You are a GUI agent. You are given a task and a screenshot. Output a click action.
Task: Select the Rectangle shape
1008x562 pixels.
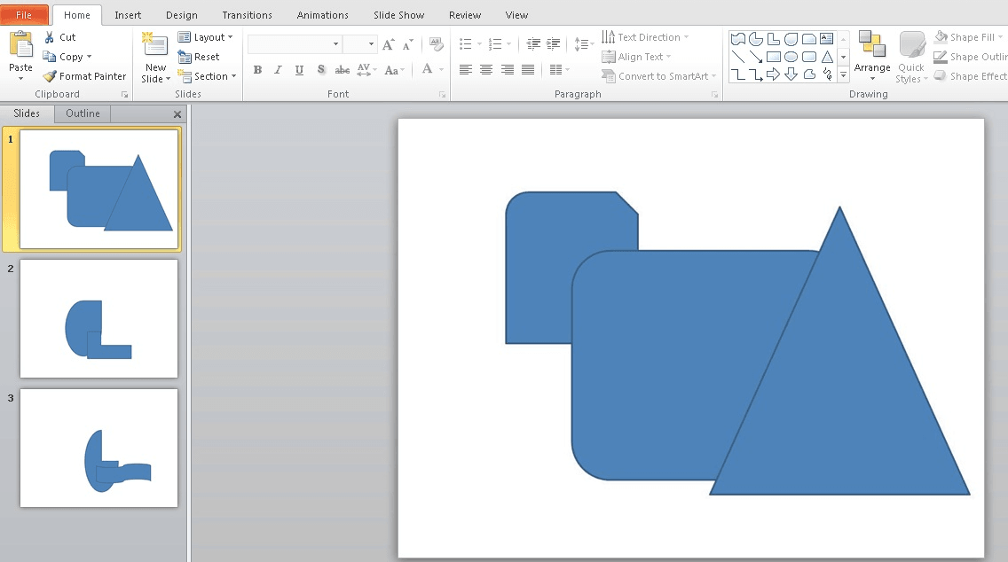click(774, 57)
